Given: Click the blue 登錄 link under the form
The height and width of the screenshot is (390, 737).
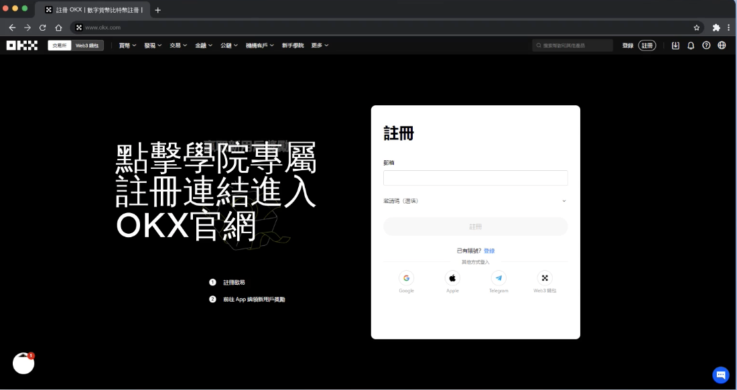Looking at the screenshot, I should click(x=489, y=251).
